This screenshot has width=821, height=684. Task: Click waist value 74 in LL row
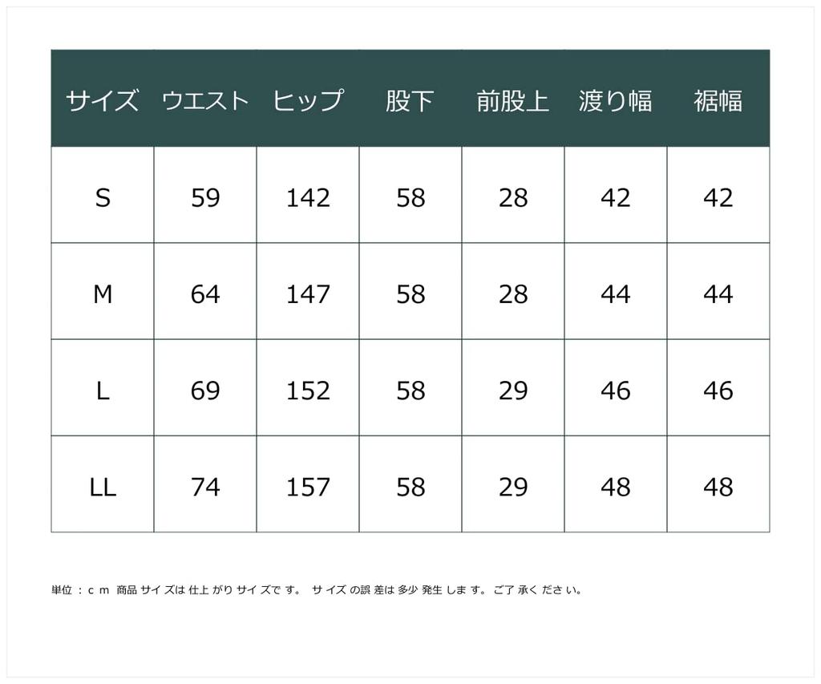coord(205,487)
